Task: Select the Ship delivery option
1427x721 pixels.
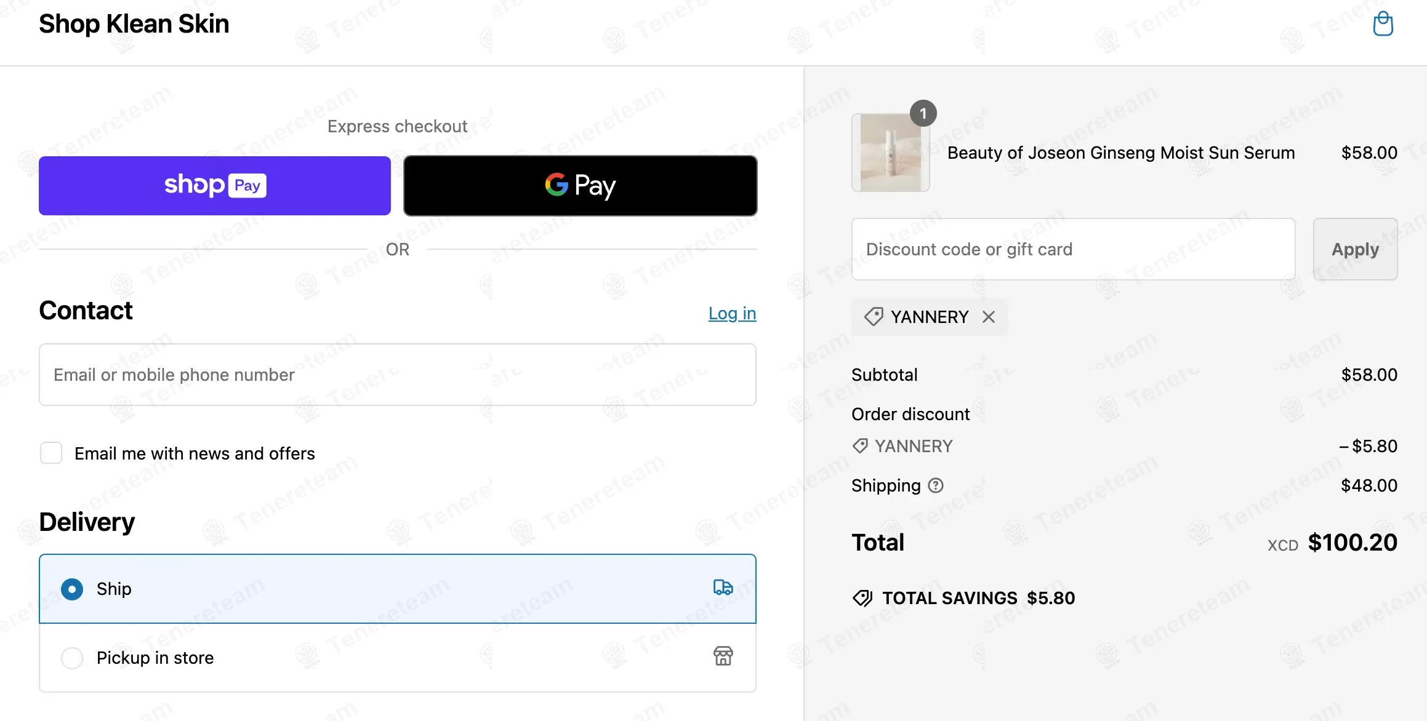Action: [x=72, y=589]
